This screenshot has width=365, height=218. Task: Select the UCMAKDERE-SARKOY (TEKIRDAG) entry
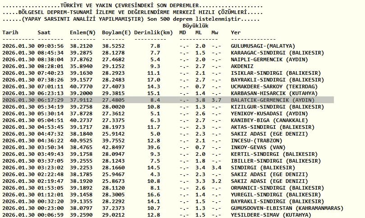pyautogui.click(x=274, y=86)
